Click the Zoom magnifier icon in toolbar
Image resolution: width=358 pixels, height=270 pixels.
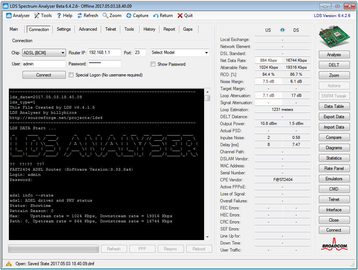pyautogui.click(x=105, y=16)
